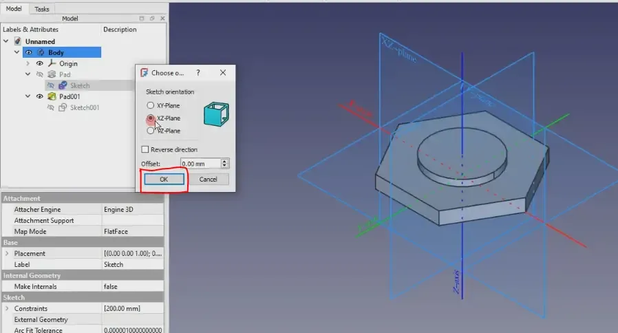Cancel the sketch orientation dialog

coord(208,180)
